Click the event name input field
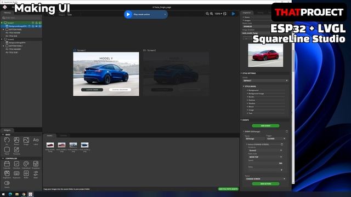351x197 pixels. click(x=254, y=138)
